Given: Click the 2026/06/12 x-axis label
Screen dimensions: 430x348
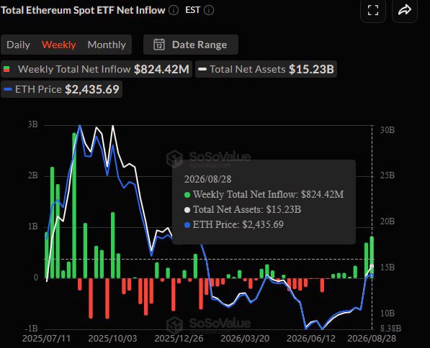Looking at the screenshot, I should (x=311, y=339).
